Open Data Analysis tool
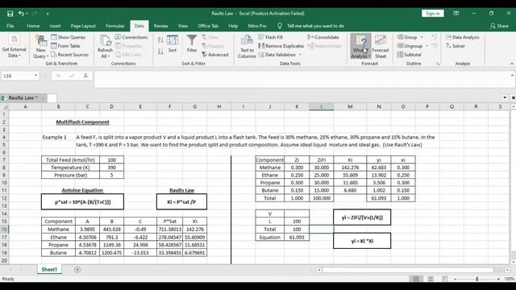This screenshot has width=516, height=290. click(462, 37)
